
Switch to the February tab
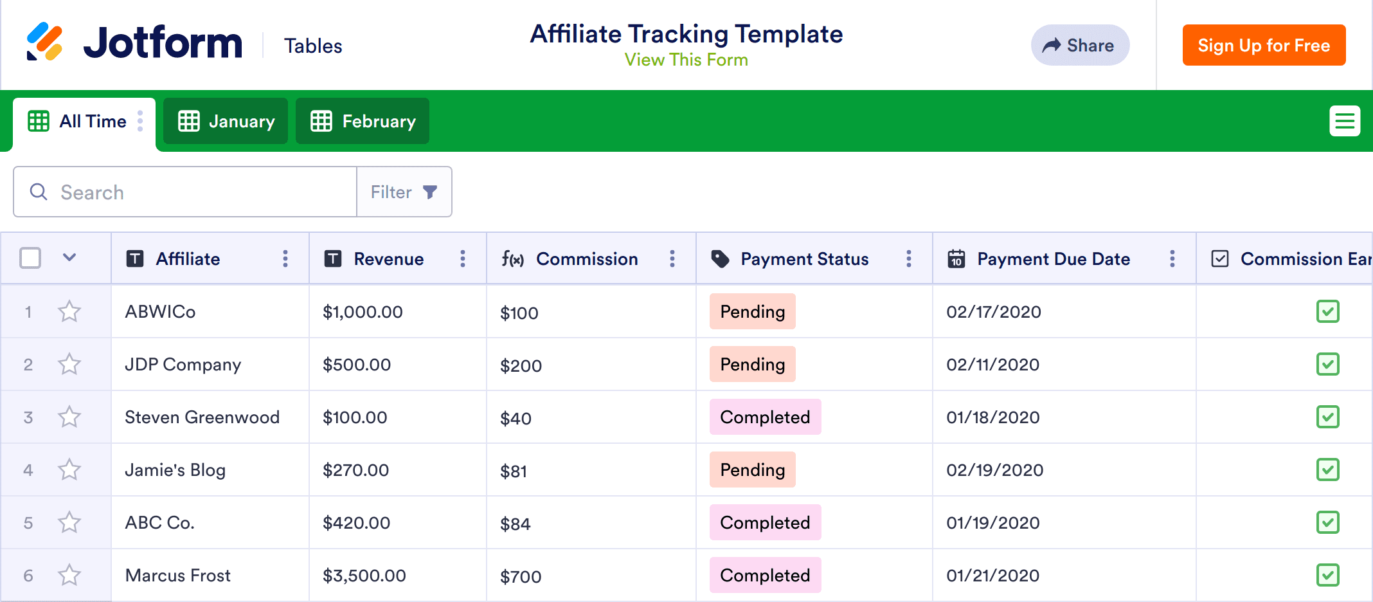point(363,122)
